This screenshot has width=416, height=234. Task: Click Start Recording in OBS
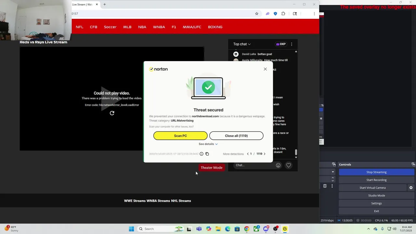[376, 180]
